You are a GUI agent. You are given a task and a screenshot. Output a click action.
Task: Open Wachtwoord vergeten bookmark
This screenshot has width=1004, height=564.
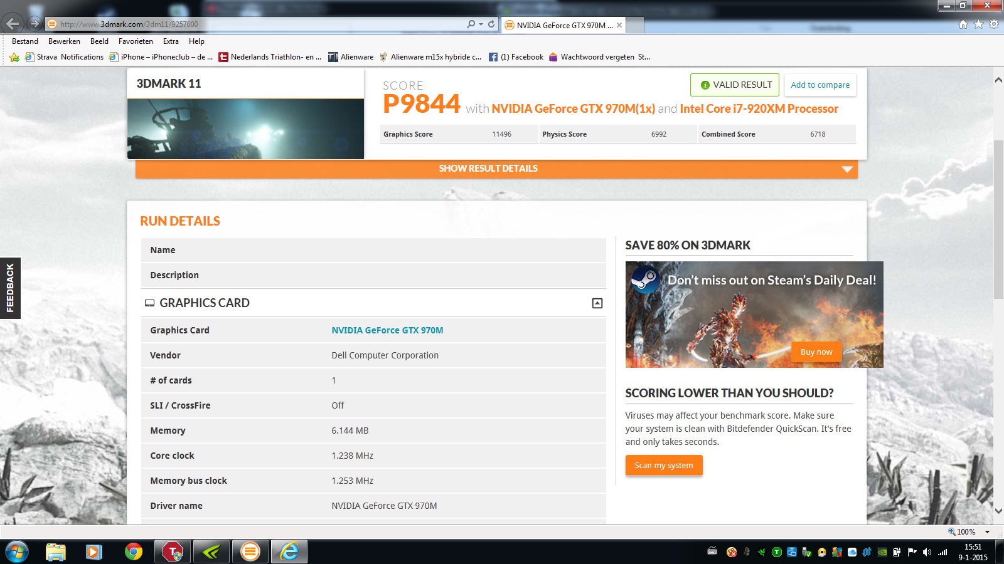[x=599, y=57]
